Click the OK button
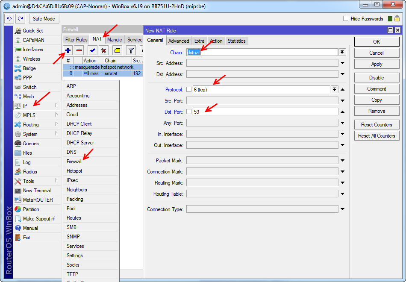Screen dimensions: 406x282 pos(377,42)
